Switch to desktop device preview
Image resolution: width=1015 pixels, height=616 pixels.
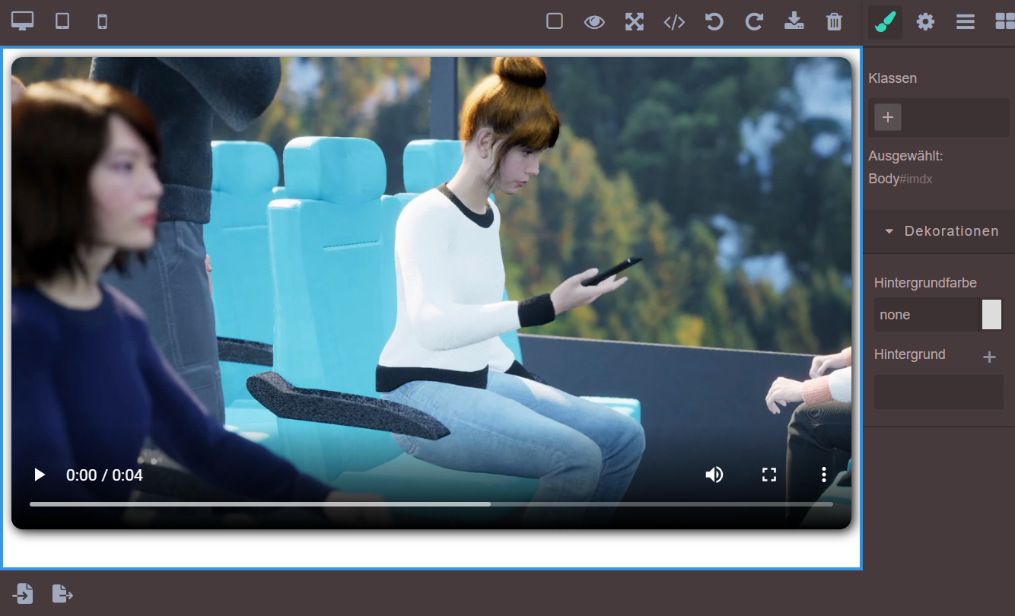(x=22, y=21)
